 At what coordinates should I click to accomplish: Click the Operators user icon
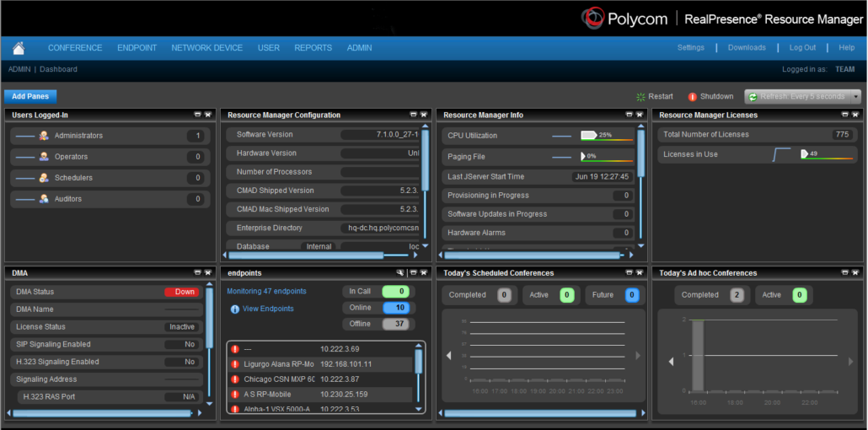[44, 157]
